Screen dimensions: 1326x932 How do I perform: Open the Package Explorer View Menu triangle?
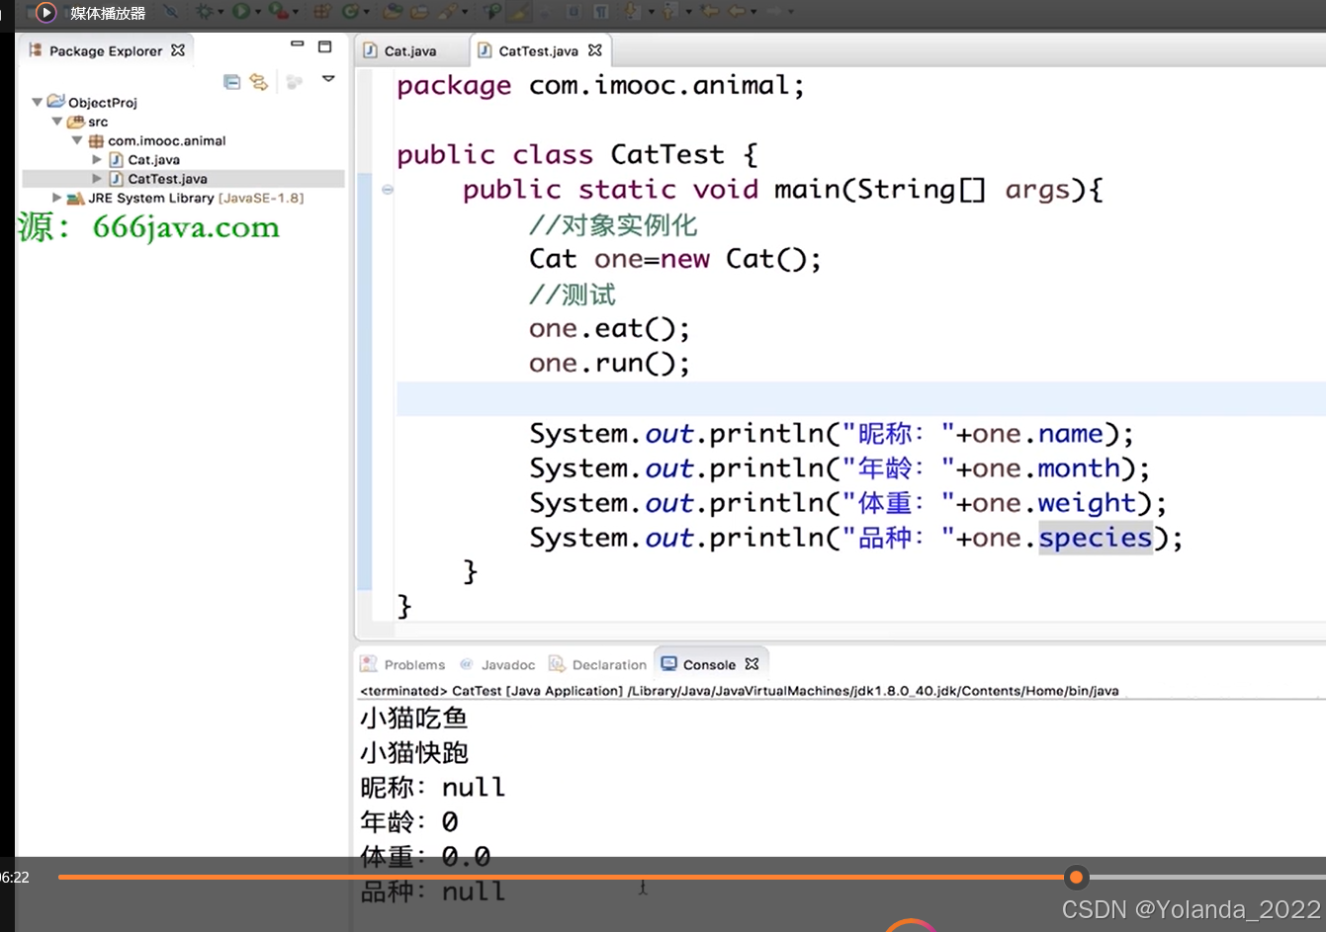pos(328,79)
